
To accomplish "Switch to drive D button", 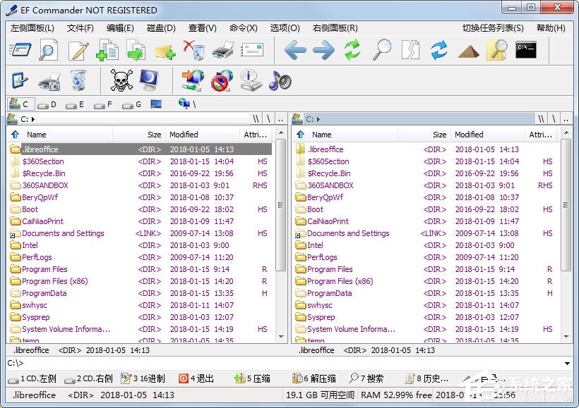I will pos(47,105).
